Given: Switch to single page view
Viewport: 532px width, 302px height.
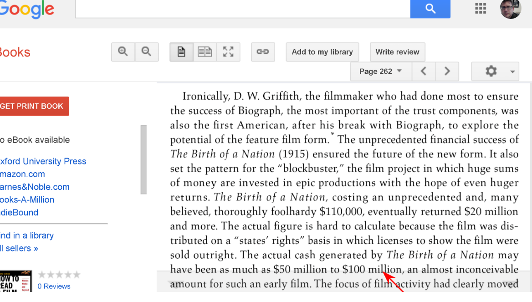Looking at the screenshot, I should (x=181, y=52).
